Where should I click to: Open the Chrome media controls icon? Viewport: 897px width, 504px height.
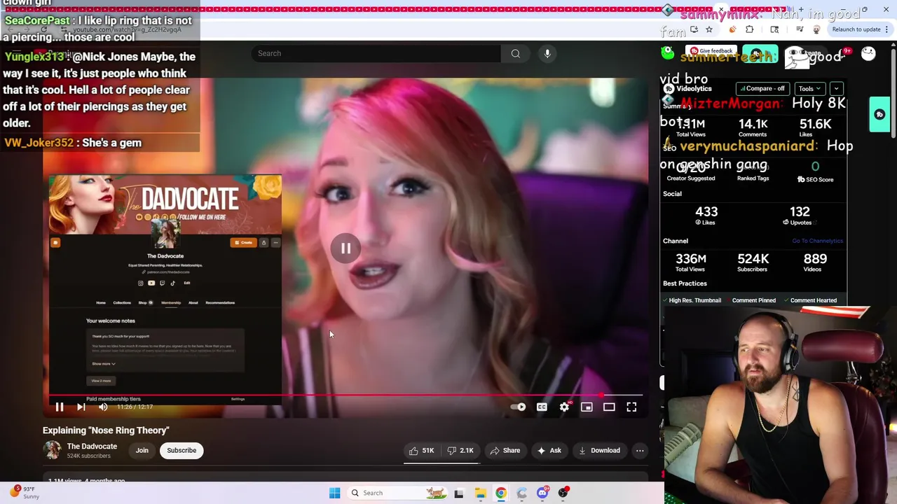[800, 29]
